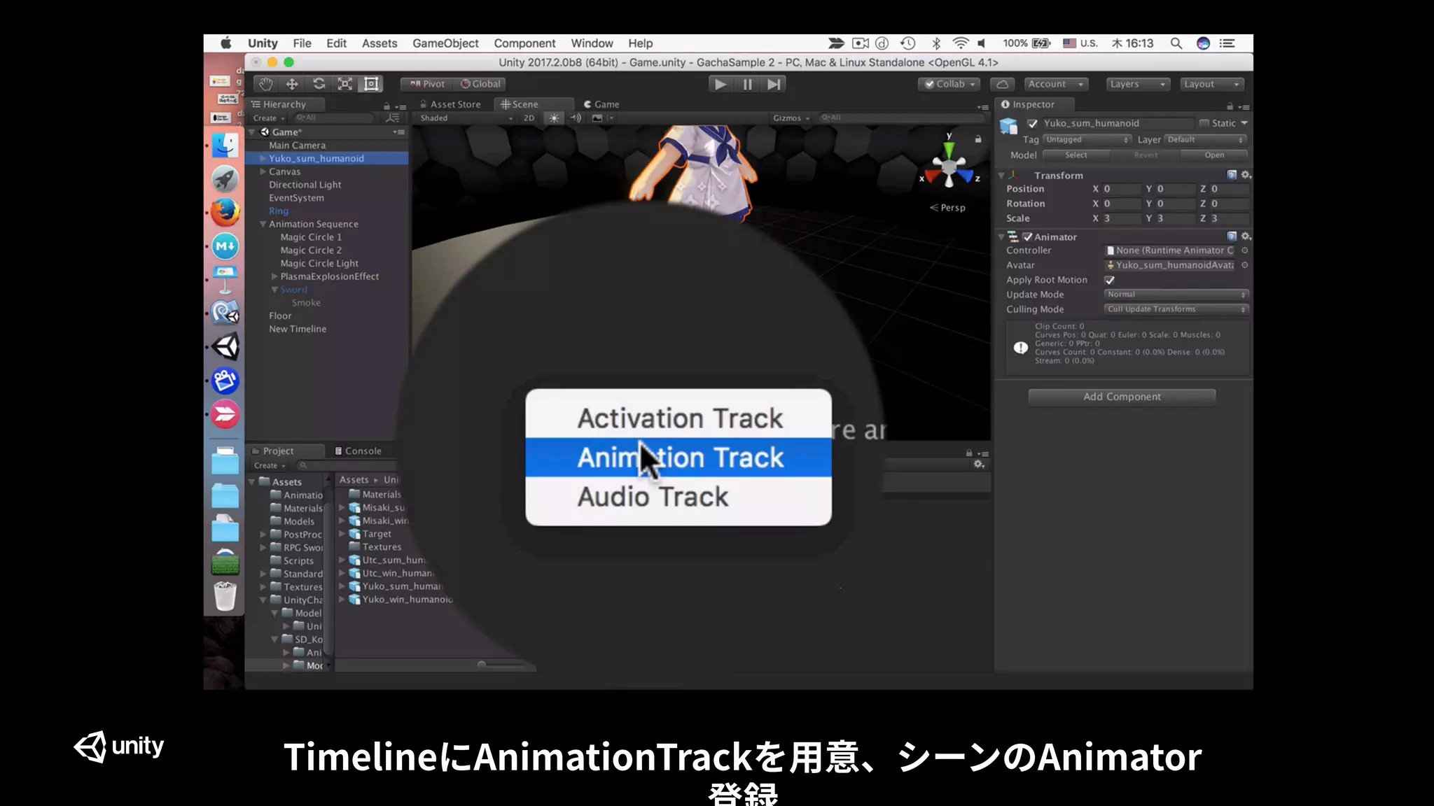1434x806 pixels.
Task: Open scene effects image icon
Action: [x=597, y=118]
